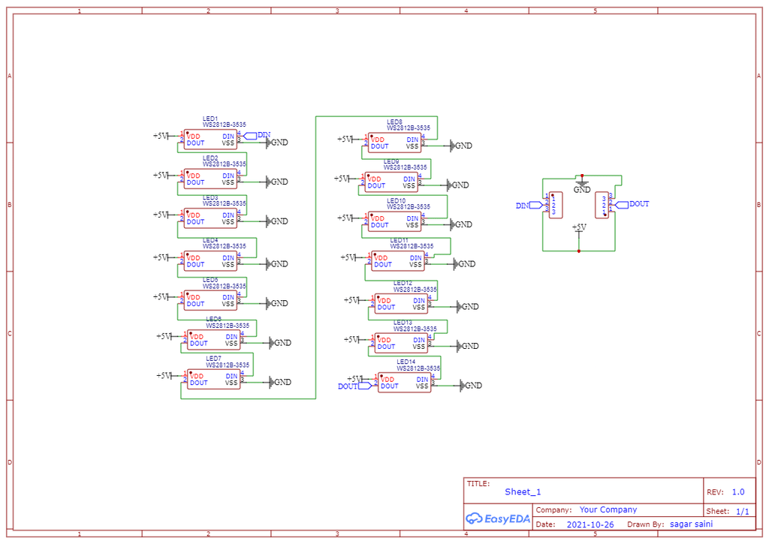The width and height of the screenshot is (769, 544).
Task: Click the LED14 component body
Action: point(405,382)
